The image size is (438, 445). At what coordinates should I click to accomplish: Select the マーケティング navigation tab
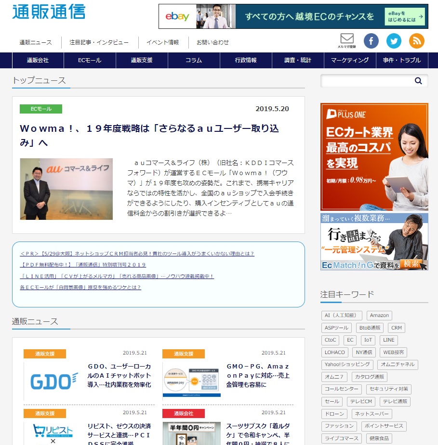350,60
